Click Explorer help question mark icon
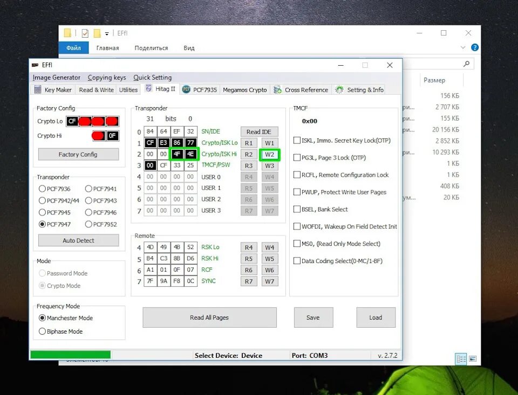The height and width of the screenshot is (395, 518). click(x=475, y=47)
